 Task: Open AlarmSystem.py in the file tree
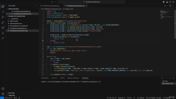(x=22, y=23)
